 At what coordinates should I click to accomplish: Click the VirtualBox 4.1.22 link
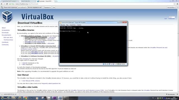coord(37,52)
